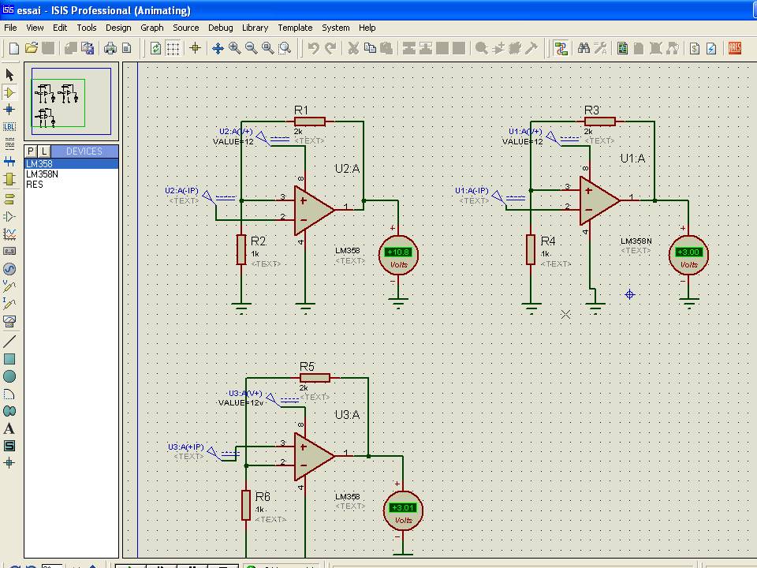Screen dimensions: 757x568
Task: Toggle the false origin button
Action: click(x=196, y=48)
